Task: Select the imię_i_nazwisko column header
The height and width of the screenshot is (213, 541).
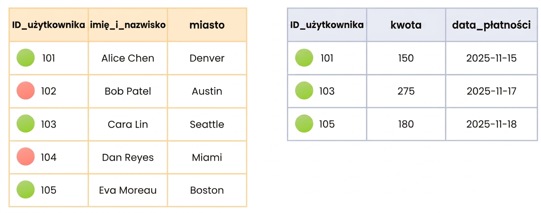Action: tap(128, 25)
